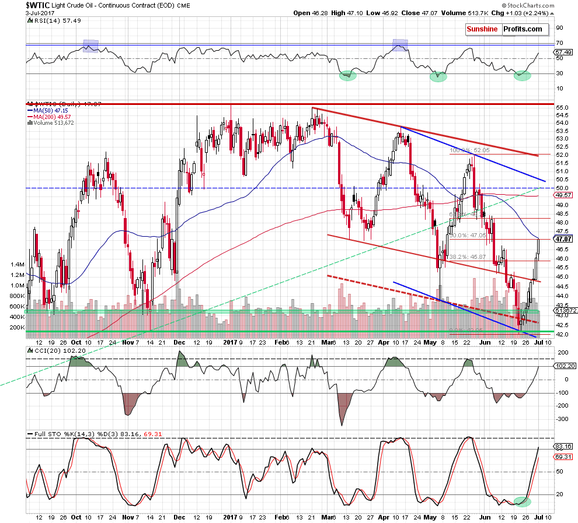The height and width of the screenshot is (523, 578).
Task: Click the CCI panel icon beside CCI(20)
Action: (30, 351)
